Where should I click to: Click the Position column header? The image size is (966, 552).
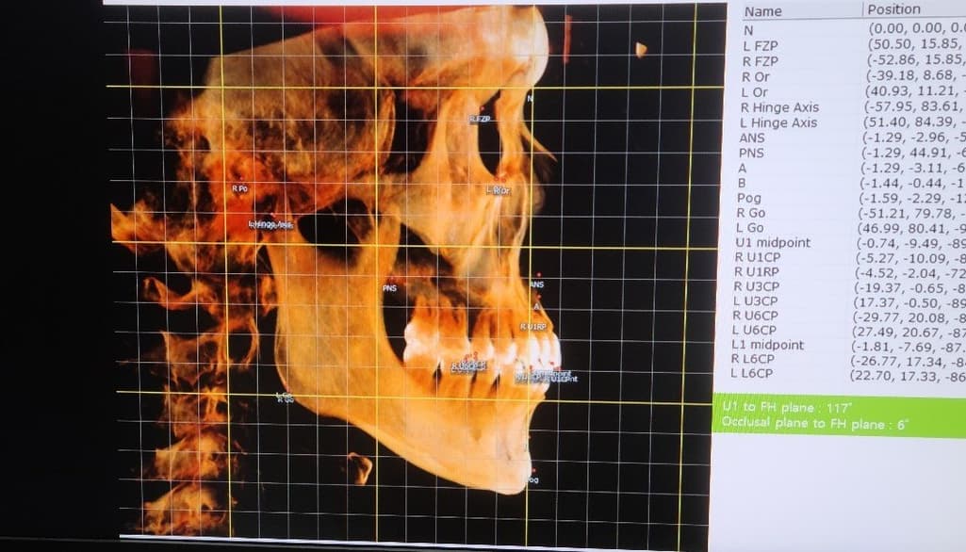coord(893,9)
